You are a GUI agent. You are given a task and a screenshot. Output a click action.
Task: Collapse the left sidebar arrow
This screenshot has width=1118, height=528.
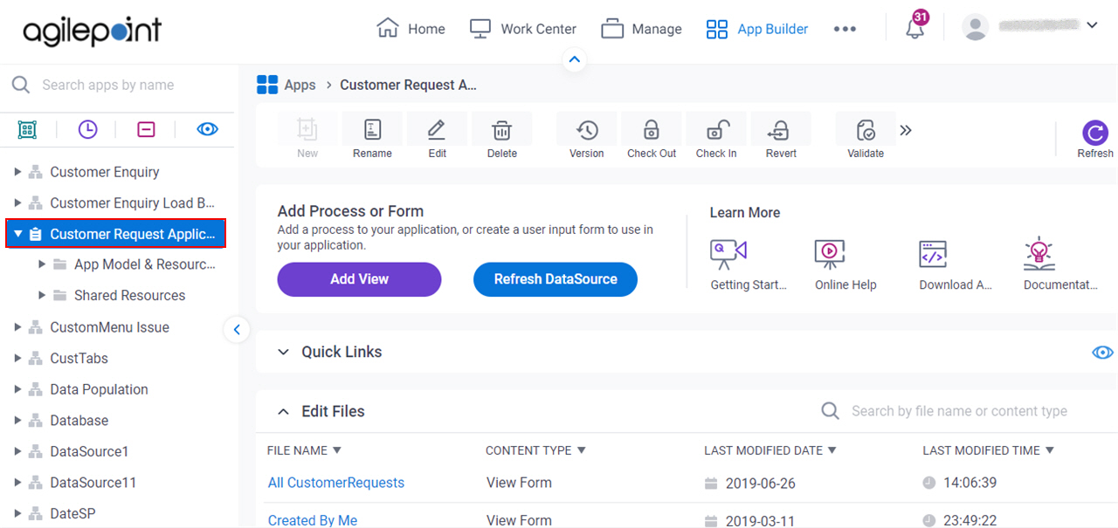pyautogui.click(x=236, y=329)
